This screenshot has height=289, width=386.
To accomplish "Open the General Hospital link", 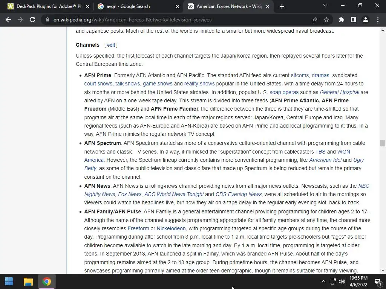I will pos(340,93).
